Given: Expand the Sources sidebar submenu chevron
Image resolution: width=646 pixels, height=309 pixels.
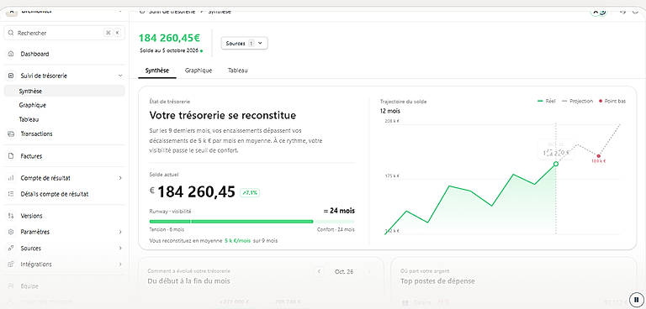Looking at the screenshot, I should (120, 248).
